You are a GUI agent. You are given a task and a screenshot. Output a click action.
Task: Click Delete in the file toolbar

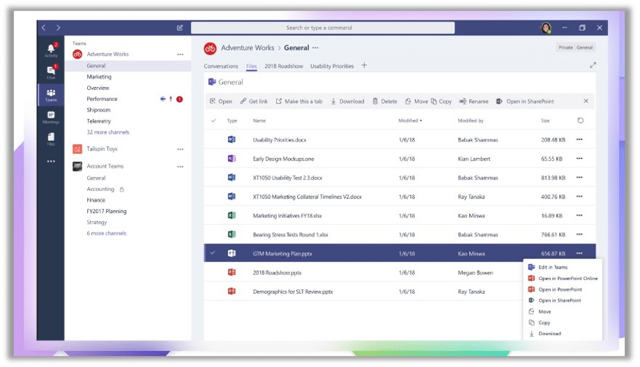coord(385,101)
